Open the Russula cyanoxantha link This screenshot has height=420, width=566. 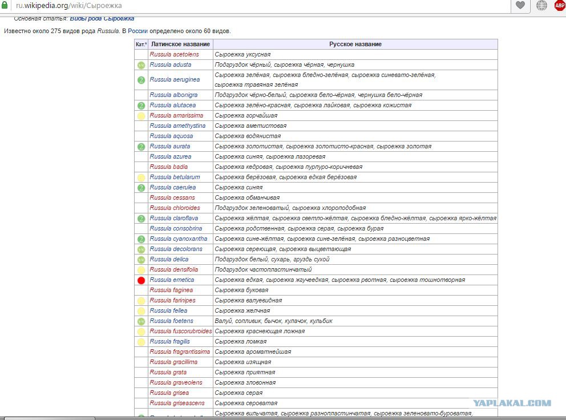click(x=179, y=239)
